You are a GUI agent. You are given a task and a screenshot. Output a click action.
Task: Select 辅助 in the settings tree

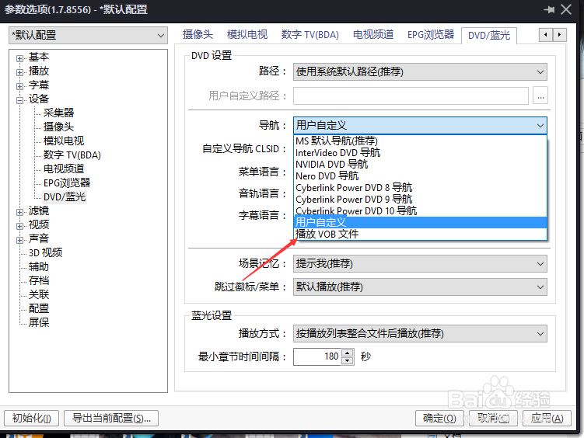pos(39,267)
